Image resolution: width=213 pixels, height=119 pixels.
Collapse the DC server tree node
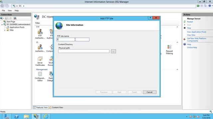[2, 24]
